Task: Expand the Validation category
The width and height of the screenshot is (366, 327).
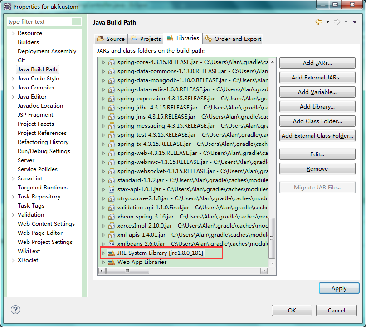Action: click(x=13, y=215)
